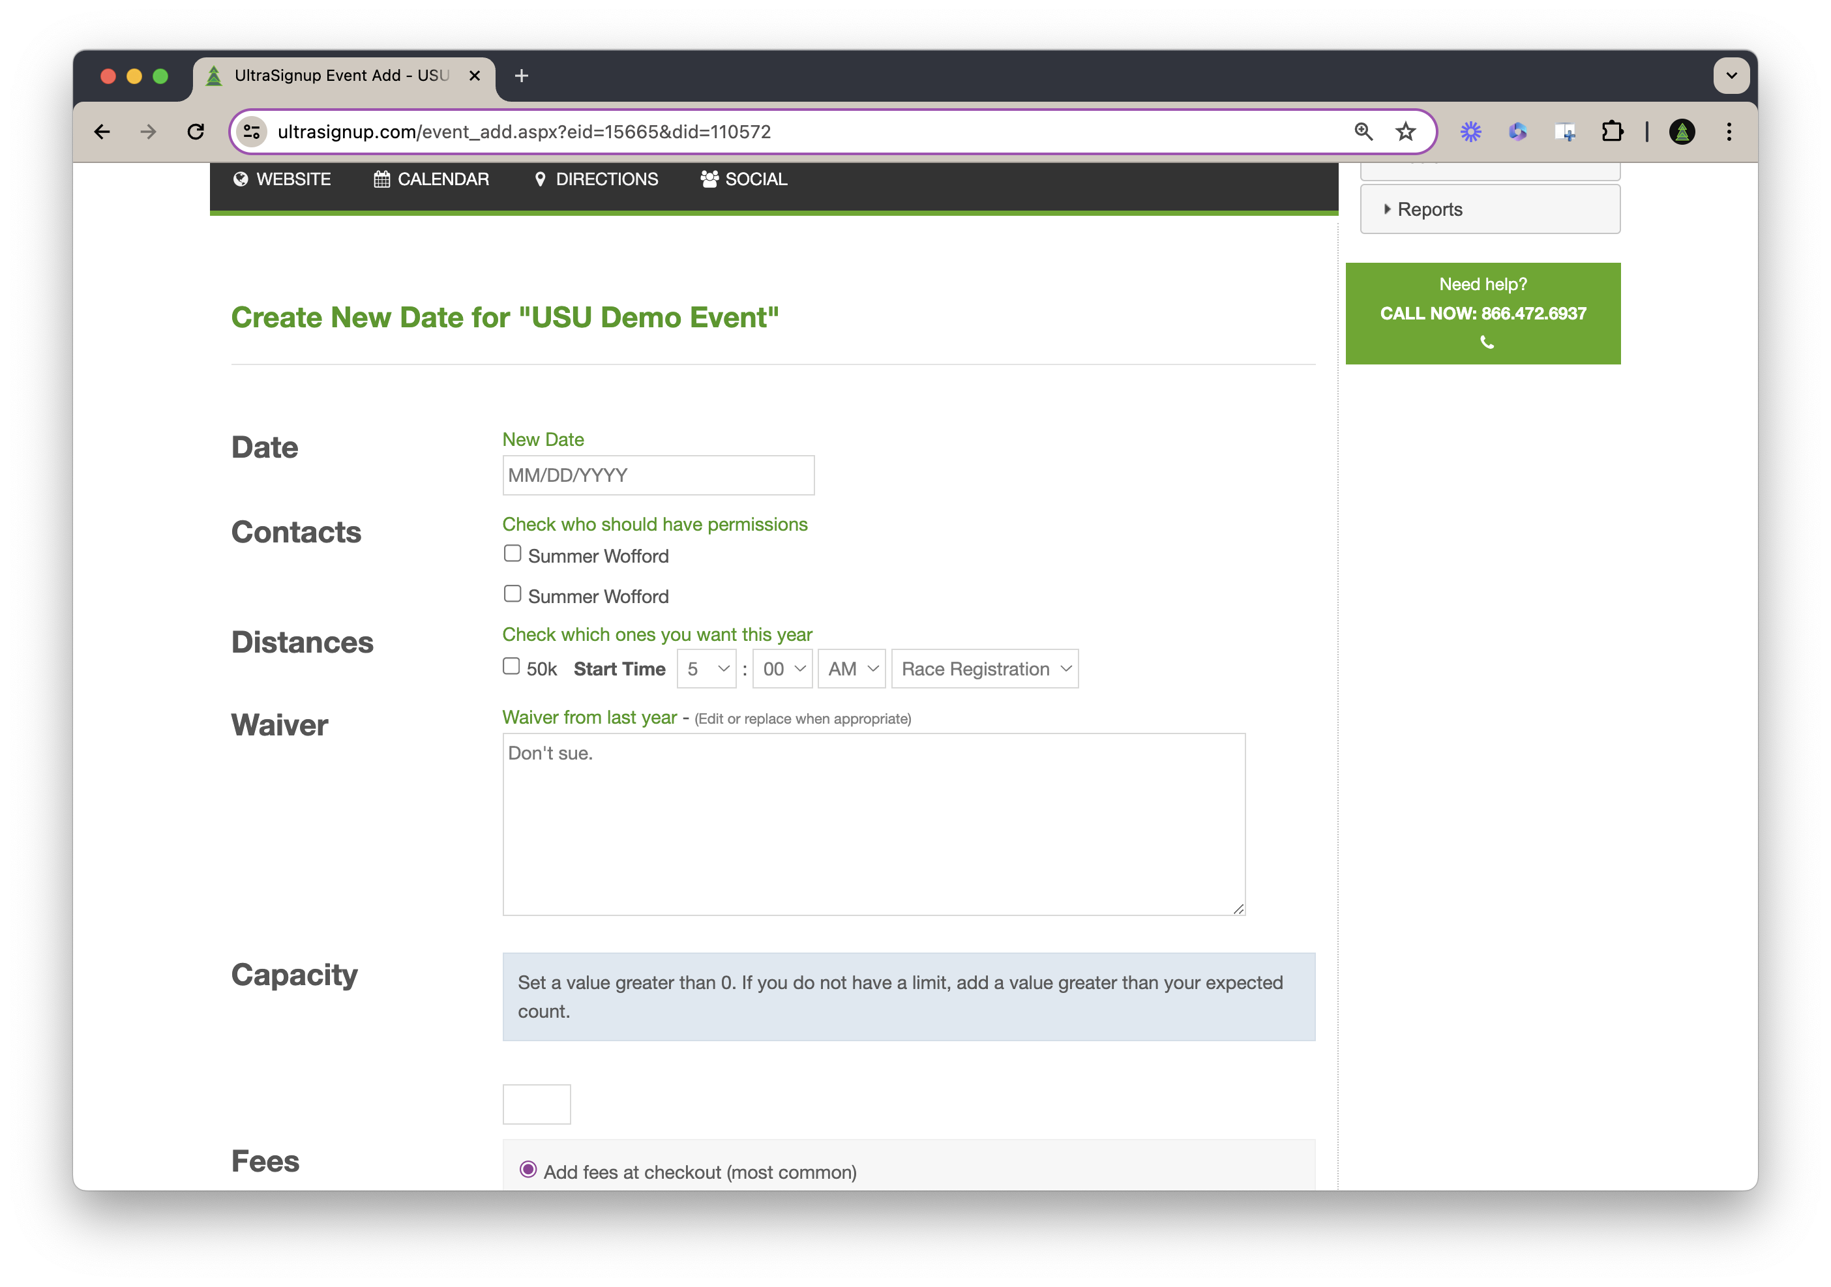Viewport: 1831px width, 1287px height.
Task: Open the Extensions puzzle menu
Action: click(1613, 132)
